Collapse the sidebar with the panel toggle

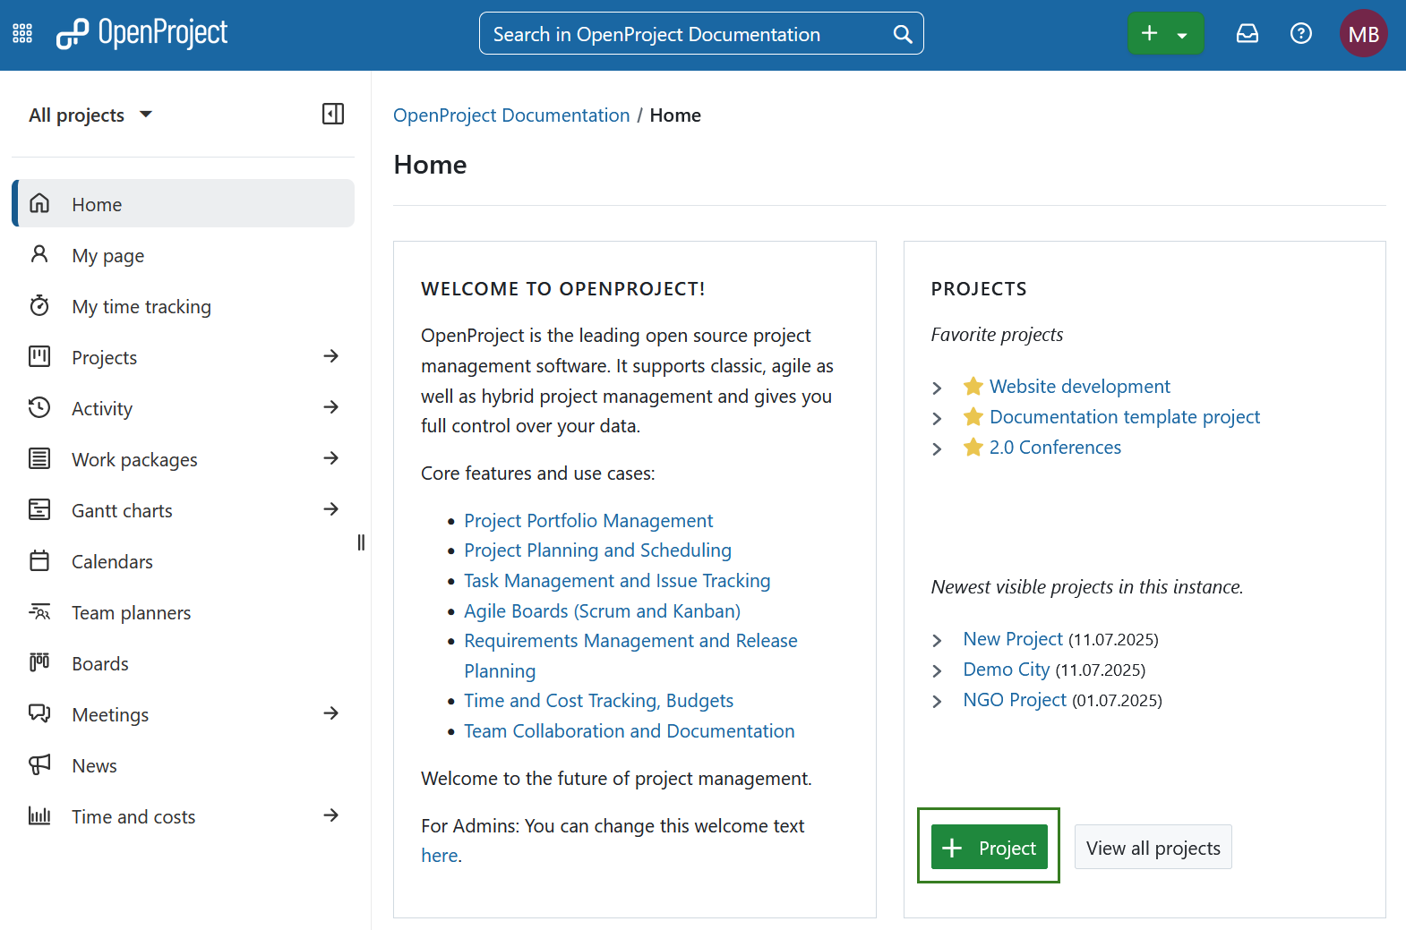[x=333, y=114]
